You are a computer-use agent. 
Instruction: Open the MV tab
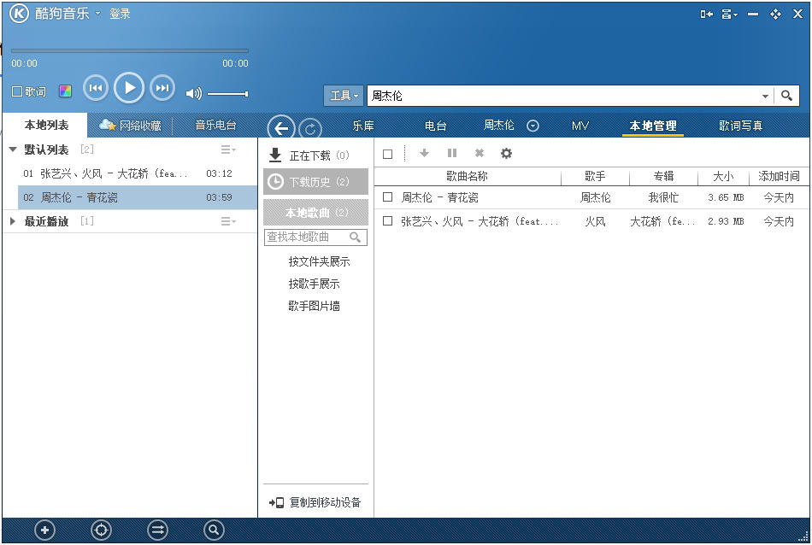pyautogui.click(x=580, y=126)
